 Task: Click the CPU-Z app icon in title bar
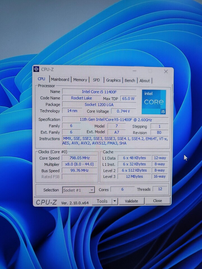(x=36, y=69)
